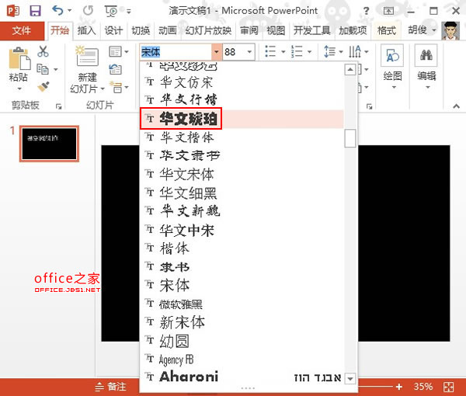The width and height of the screenshot is (466, 396).
Task: Click font list scroll down arrow
Action: click(350, 379)
